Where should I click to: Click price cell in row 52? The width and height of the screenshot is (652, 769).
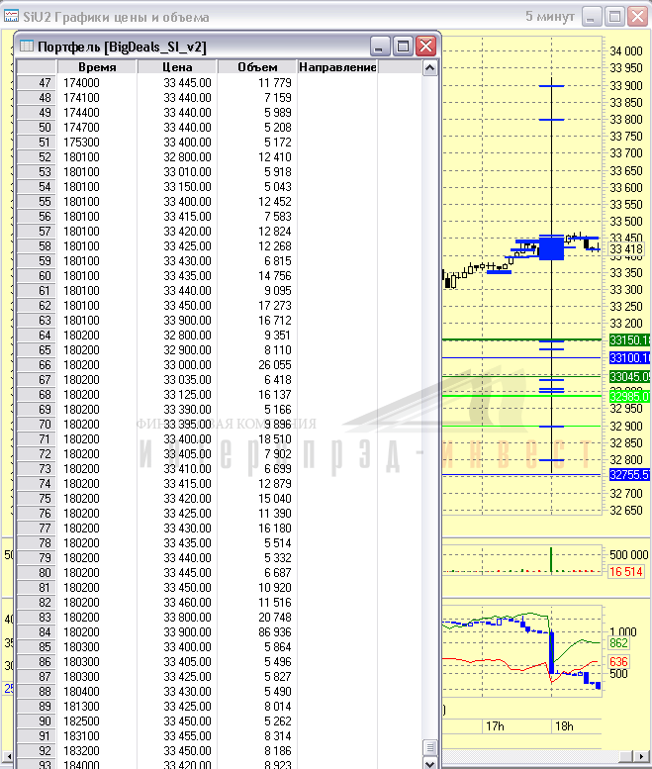(177, 157)
